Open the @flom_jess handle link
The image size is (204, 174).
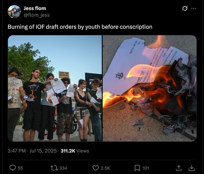coord(37,15)
